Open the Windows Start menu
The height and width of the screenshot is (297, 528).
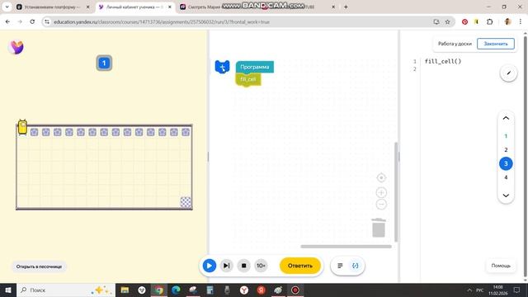7,290
